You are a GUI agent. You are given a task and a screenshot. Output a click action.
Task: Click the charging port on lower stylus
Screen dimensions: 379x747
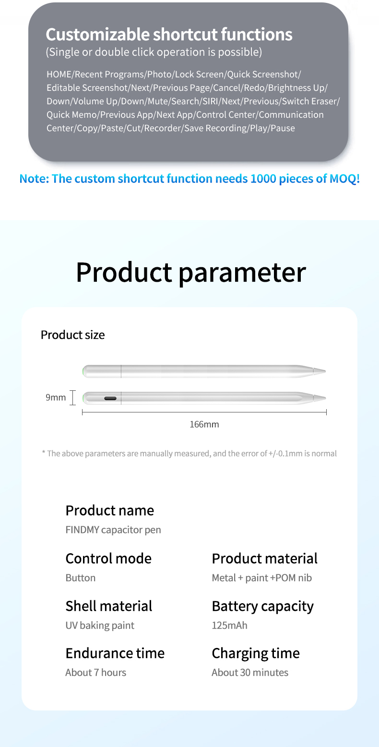(110, 398)
